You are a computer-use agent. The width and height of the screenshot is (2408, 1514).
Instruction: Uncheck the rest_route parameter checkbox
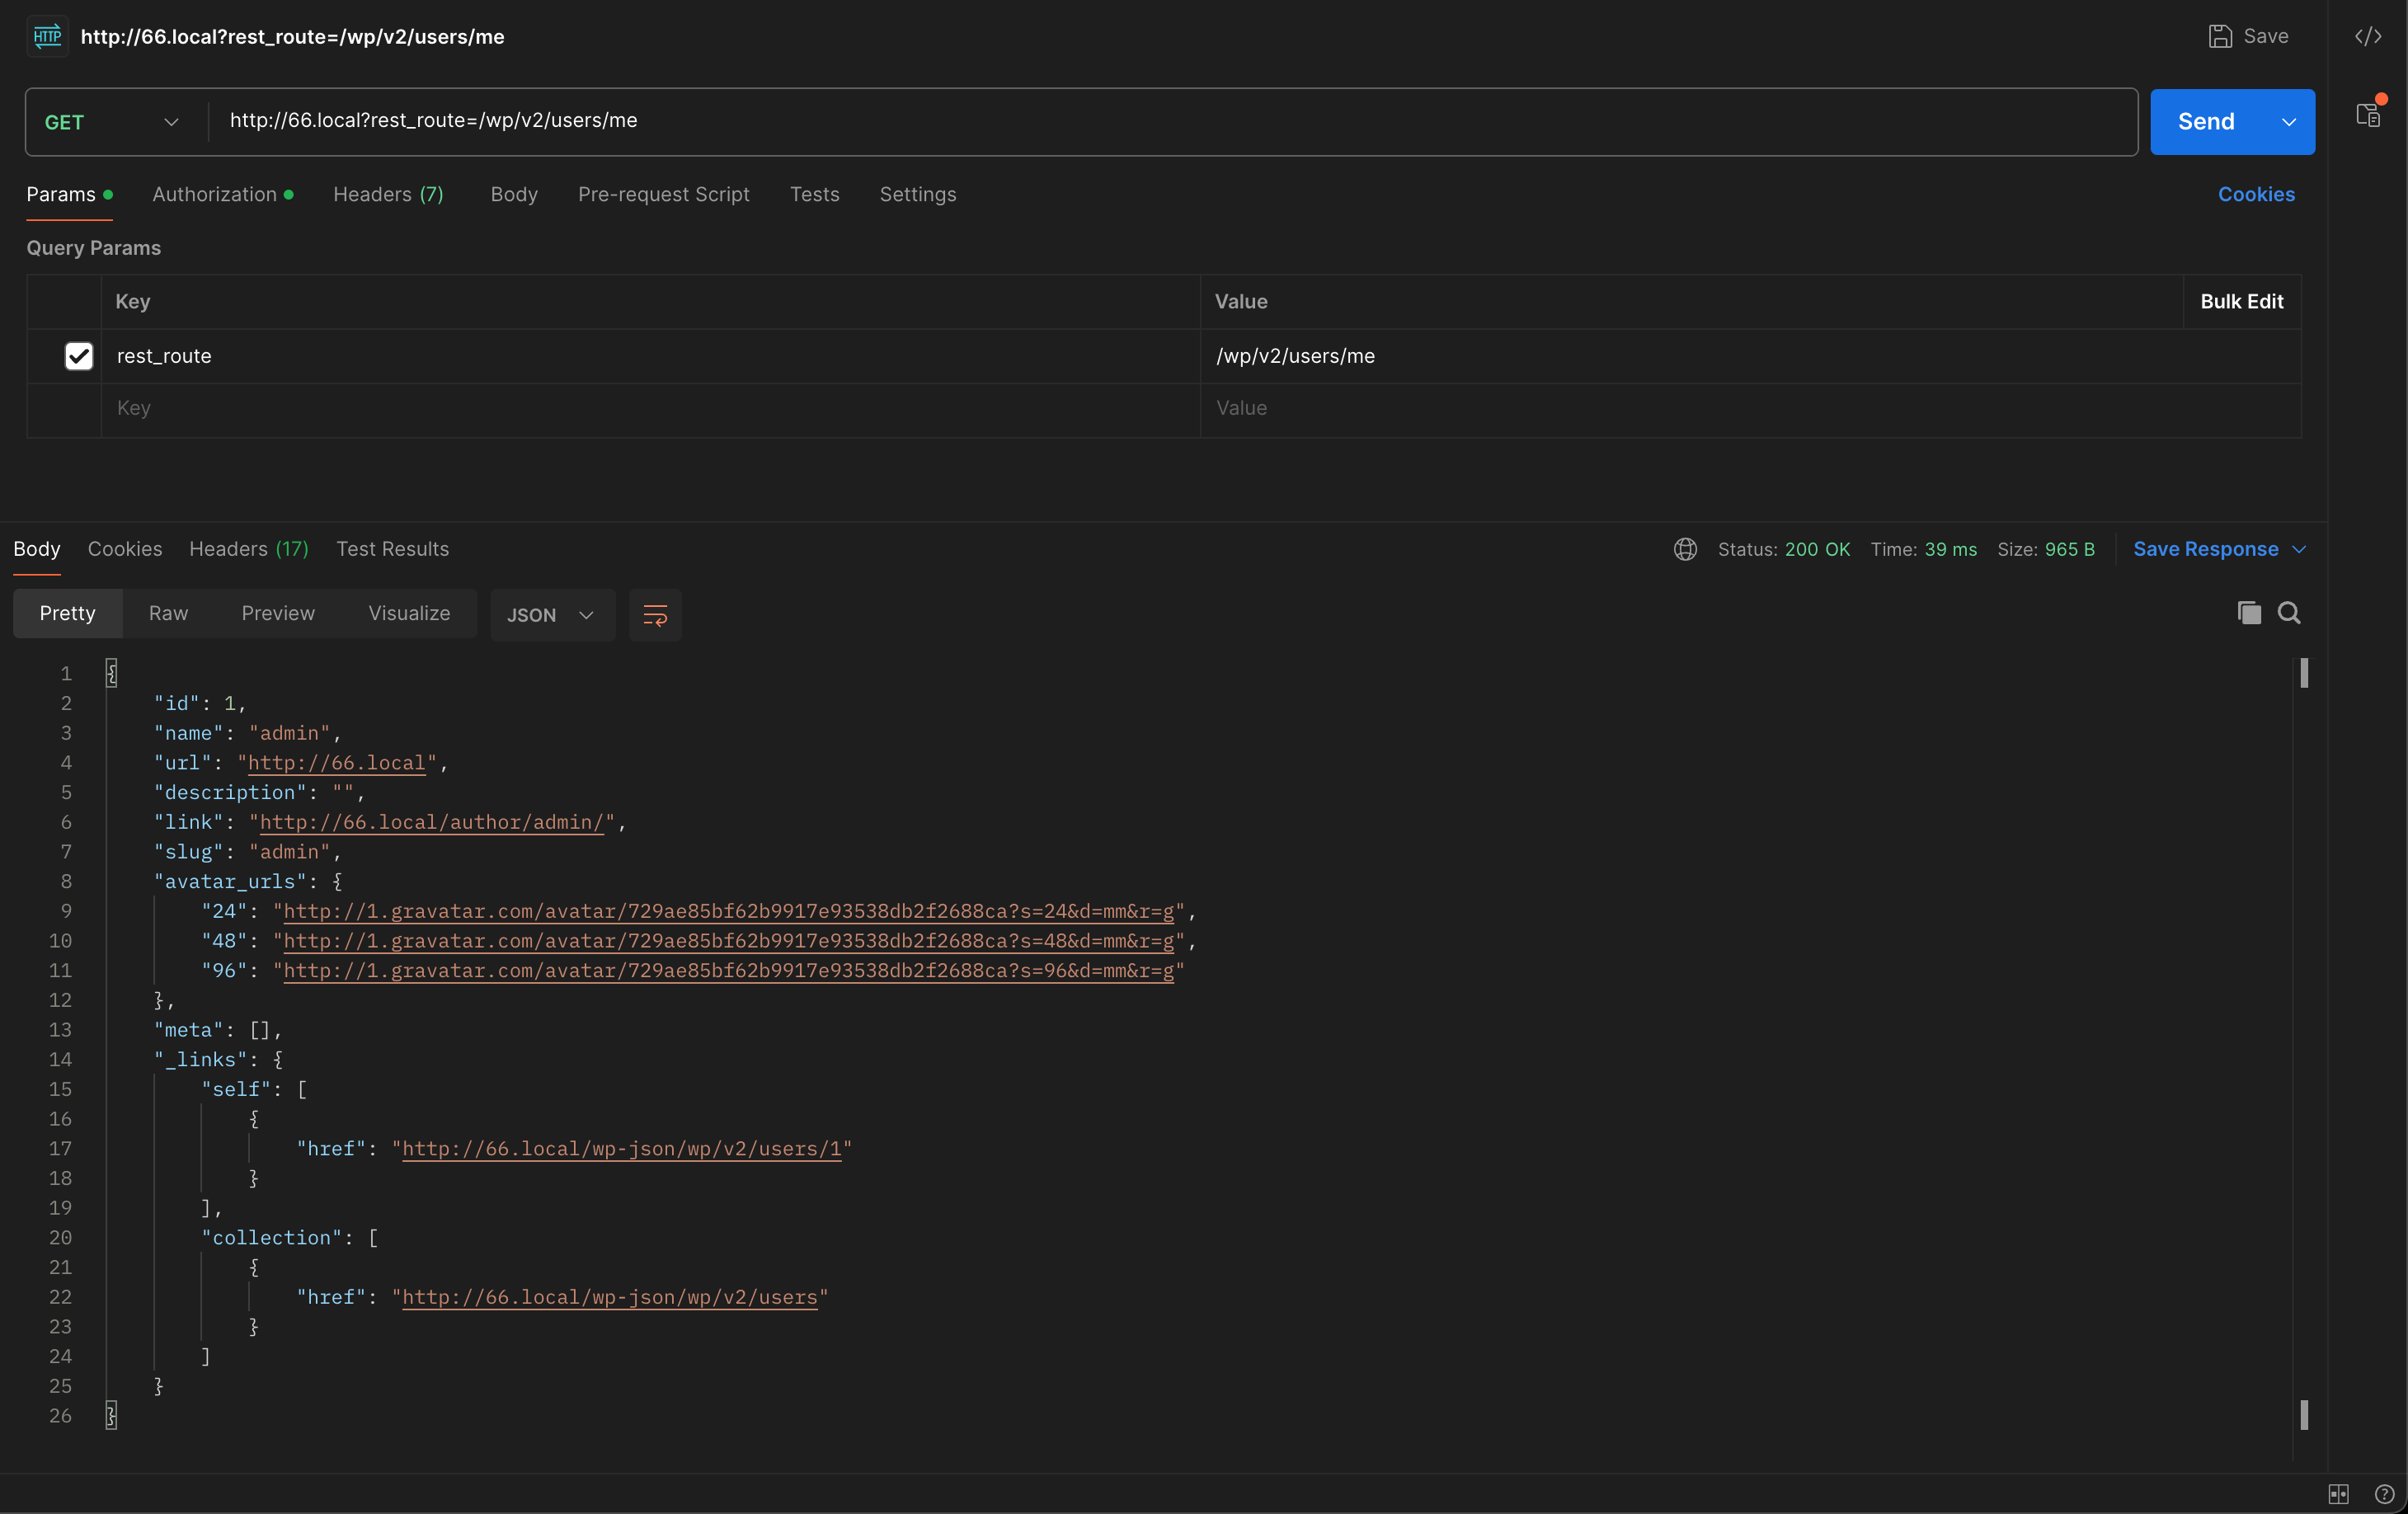[x=79, y=356]
